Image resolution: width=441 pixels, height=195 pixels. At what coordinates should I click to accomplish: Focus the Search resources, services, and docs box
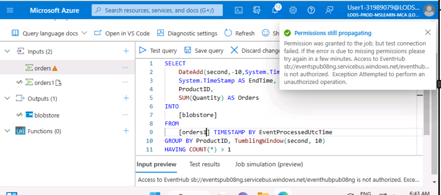[x=157, y=10]
